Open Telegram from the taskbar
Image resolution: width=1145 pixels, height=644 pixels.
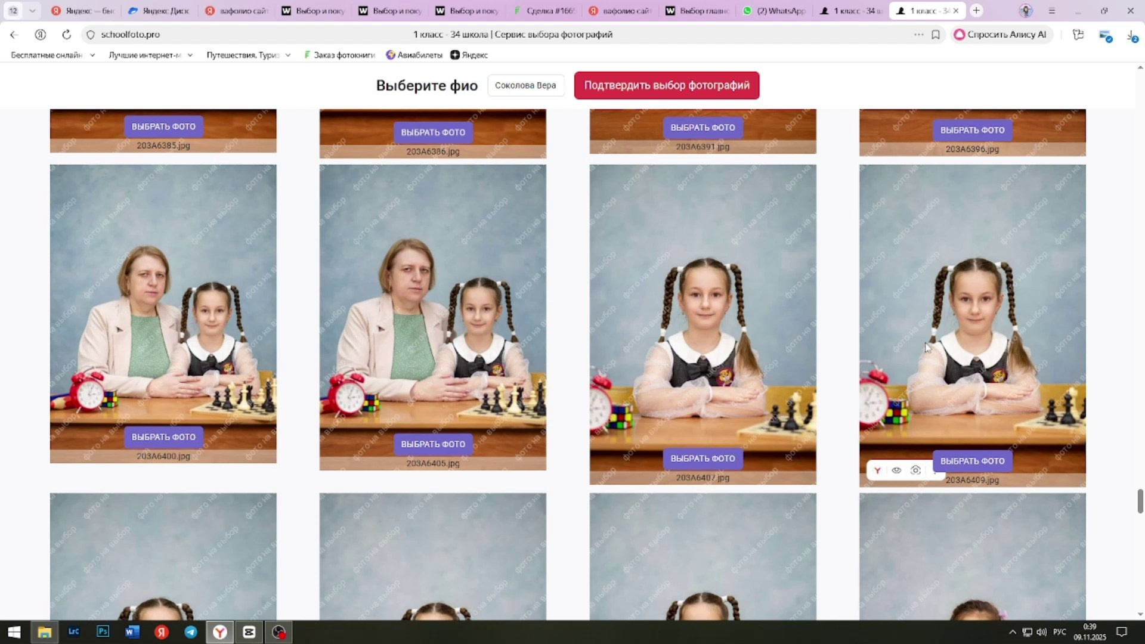click(191, 632)
